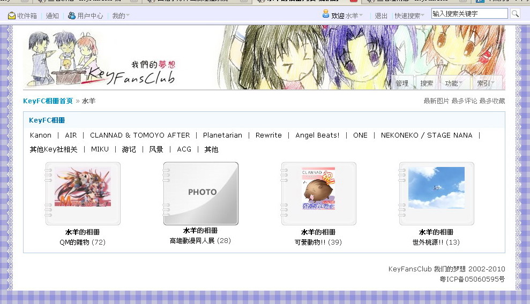Click 水羊的相册 title above QM的雜物
This screenshot has height=304, width=530.
83,232
